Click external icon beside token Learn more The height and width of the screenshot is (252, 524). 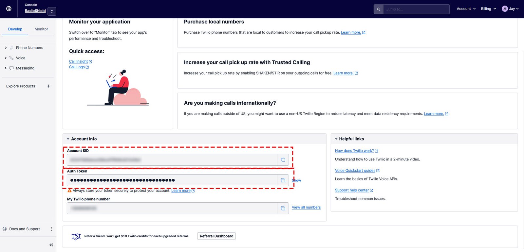(193, 191)
